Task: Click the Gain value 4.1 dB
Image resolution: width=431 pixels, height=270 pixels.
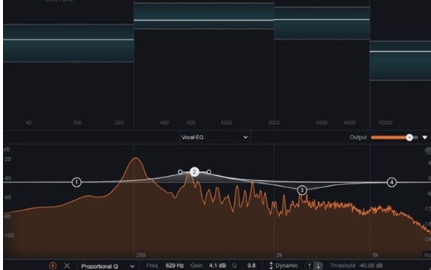Action: [x=218, y=266]
